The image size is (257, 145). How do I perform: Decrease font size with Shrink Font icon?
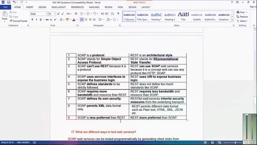pos(63,14)
